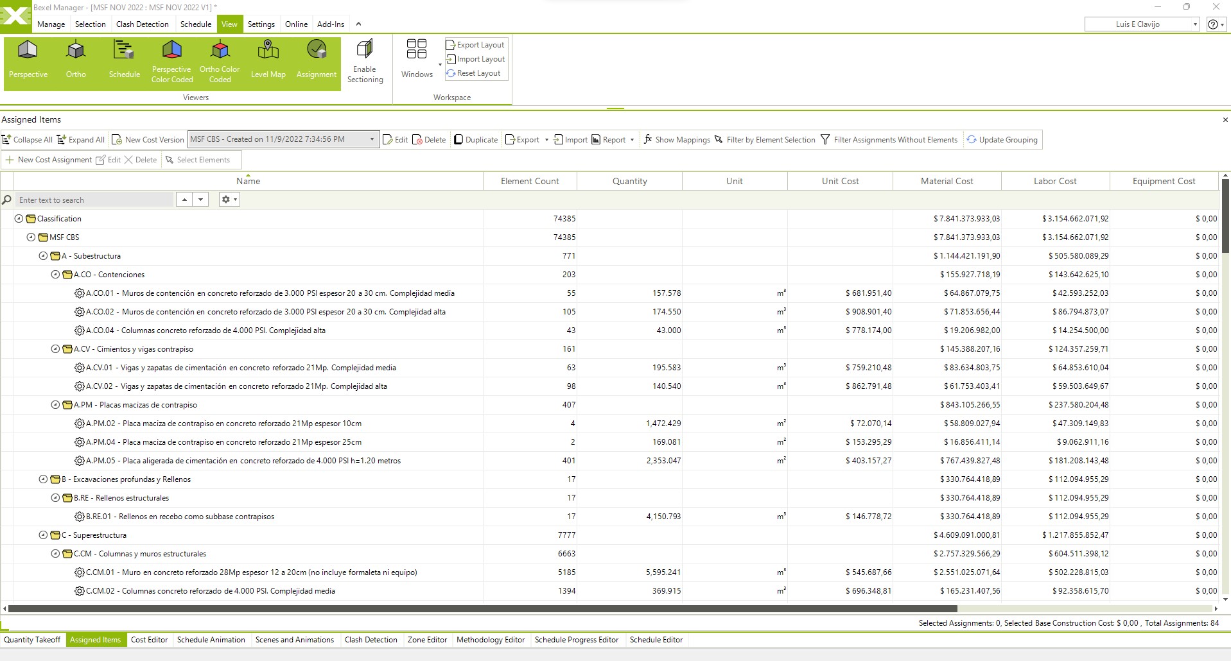Create a New Cost Version
The image size is (1231, 661).
click(148, 140)
